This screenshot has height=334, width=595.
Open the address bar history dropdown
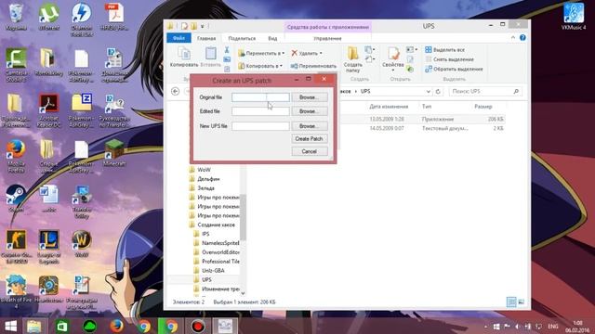pos(428,92)
